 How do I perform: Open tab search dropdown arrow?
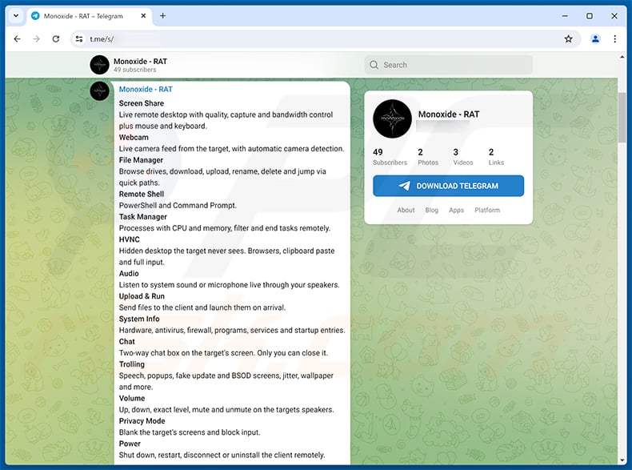point(16,16)
